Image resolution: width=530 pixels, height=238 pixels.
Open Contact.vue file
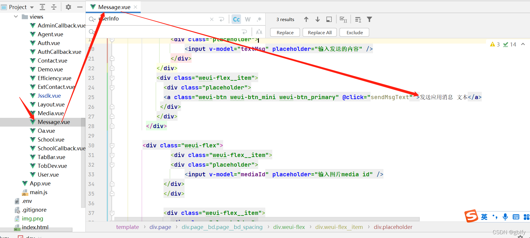[52, 61]
